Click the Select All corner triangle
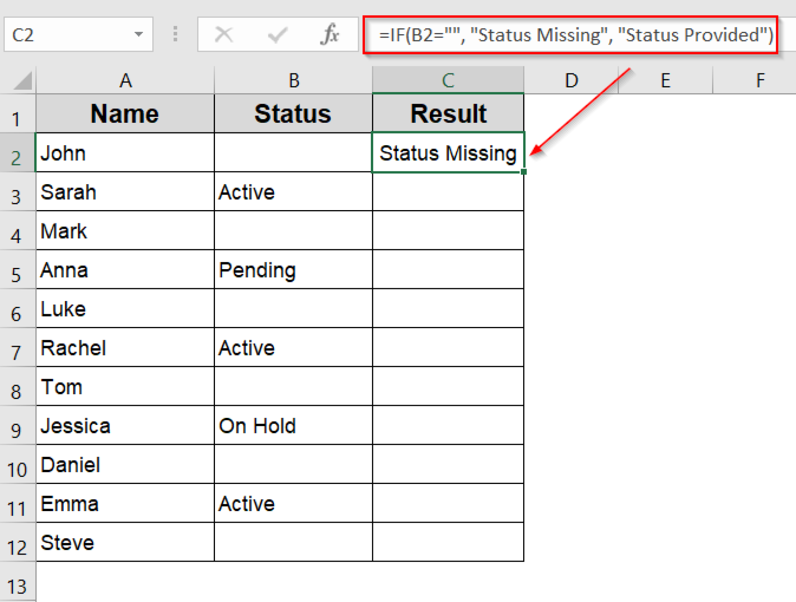 (x=23, y=81)
